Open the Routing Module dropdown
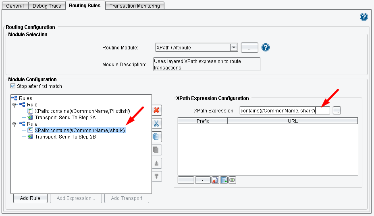Screen dimensions: 374x216 pyautogui.click(x=234, y=47)
